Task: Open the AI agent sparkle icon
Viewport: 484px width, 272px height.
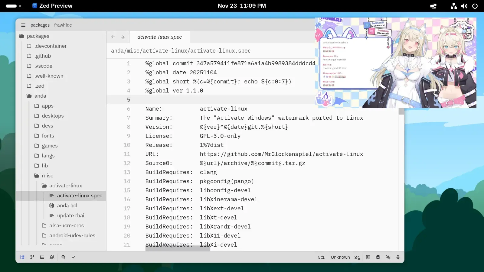Action: (x=388, y=257)
